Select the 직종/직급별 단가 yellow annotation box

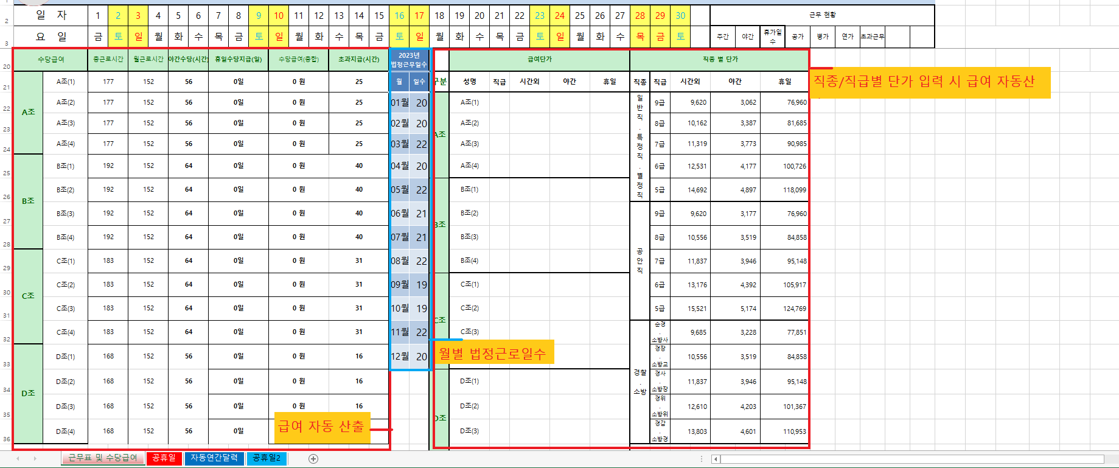[930, 82]
